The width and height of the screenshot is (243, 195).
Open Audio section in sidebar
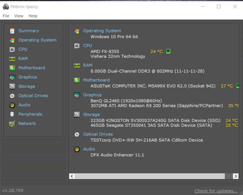tap(24, 105)
